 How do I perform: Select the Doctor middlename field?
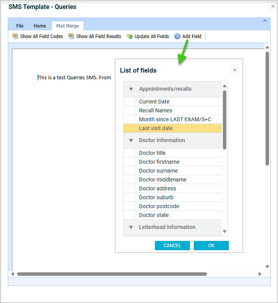tap(172, 179)
